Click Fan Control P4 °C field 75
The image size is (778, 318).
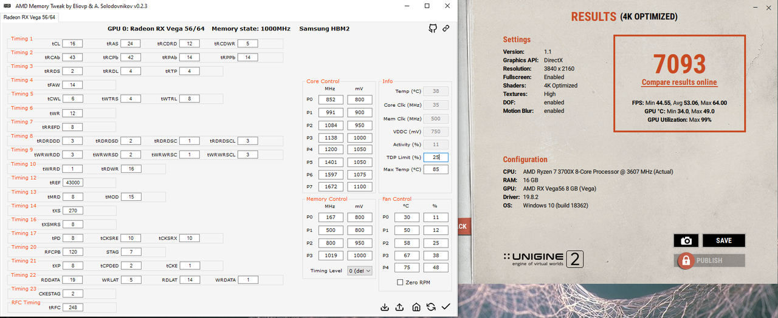pyautogui.click(x=406, y=268)
